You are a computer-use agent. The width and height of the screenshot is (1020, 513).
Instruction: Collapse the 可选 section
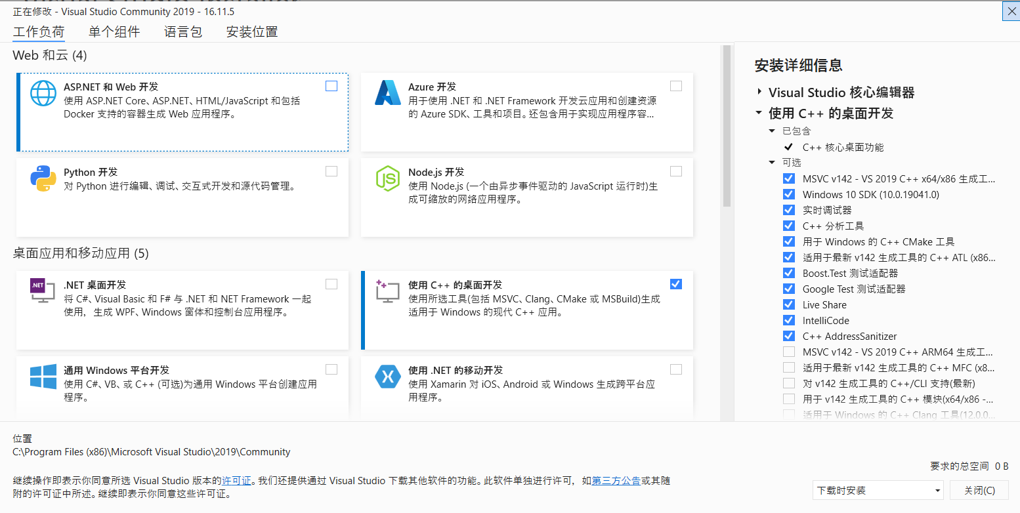772,162
